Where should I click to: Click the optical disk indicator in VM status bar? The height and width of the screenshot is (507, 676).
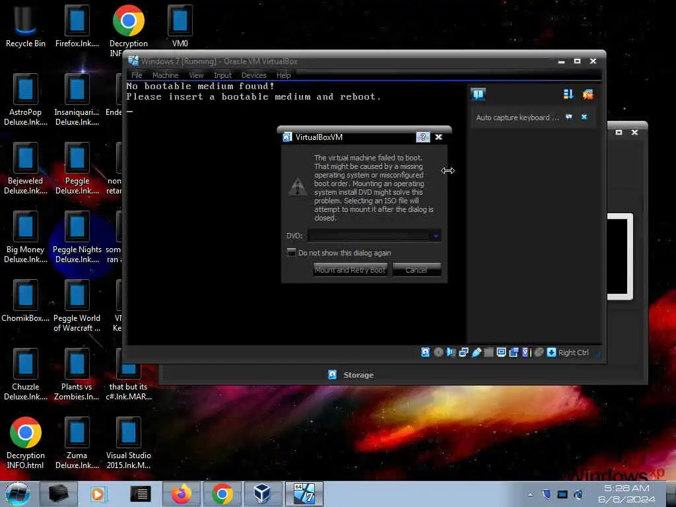pos(438,353)
